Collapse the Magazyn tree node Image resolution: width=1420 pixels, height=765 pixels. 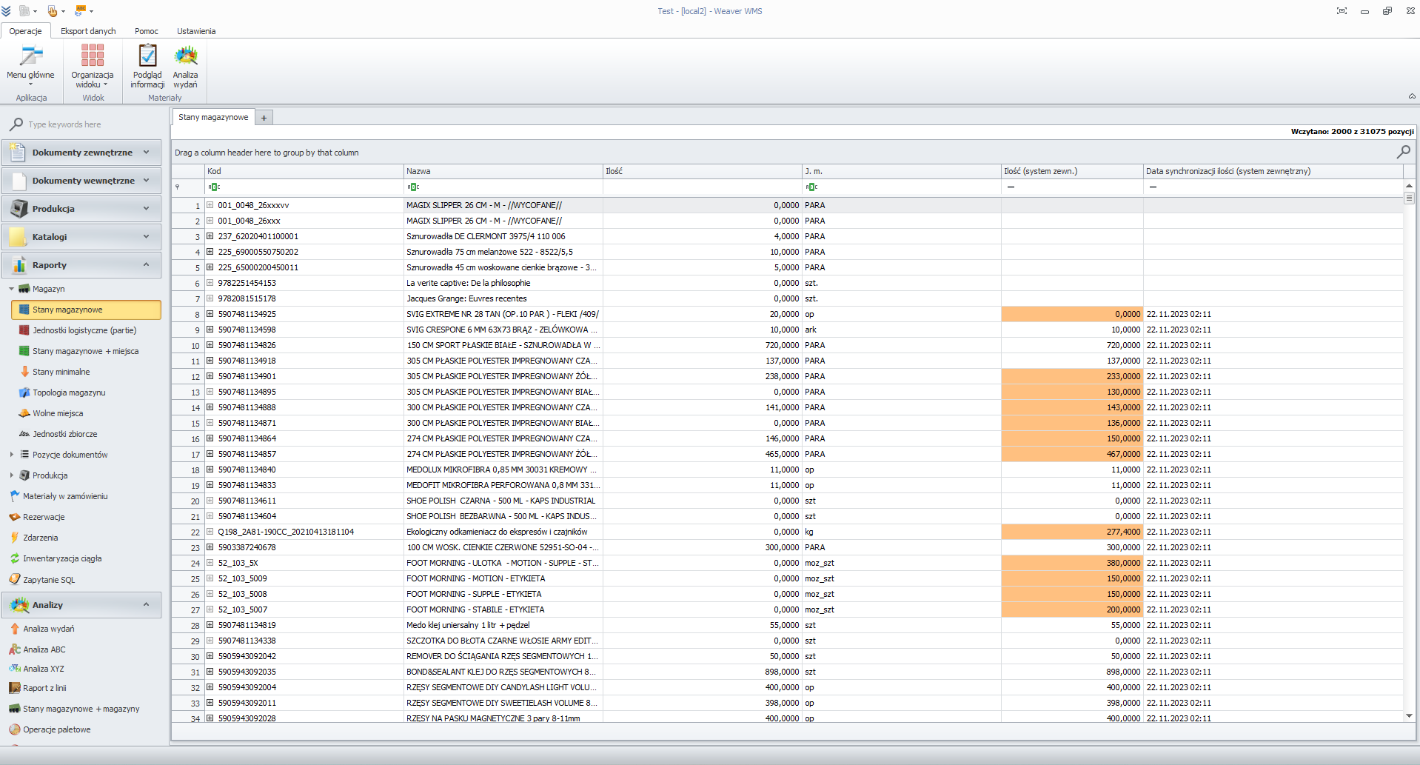coord(11,289)
